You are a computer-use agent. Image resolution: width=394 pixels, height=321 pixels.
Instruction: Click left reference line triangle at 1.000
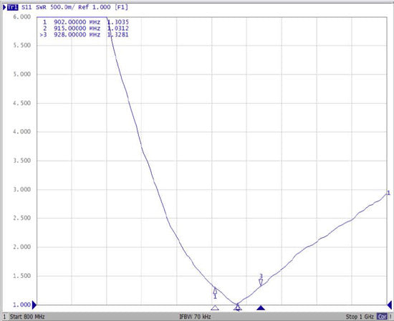coord(34,305)
